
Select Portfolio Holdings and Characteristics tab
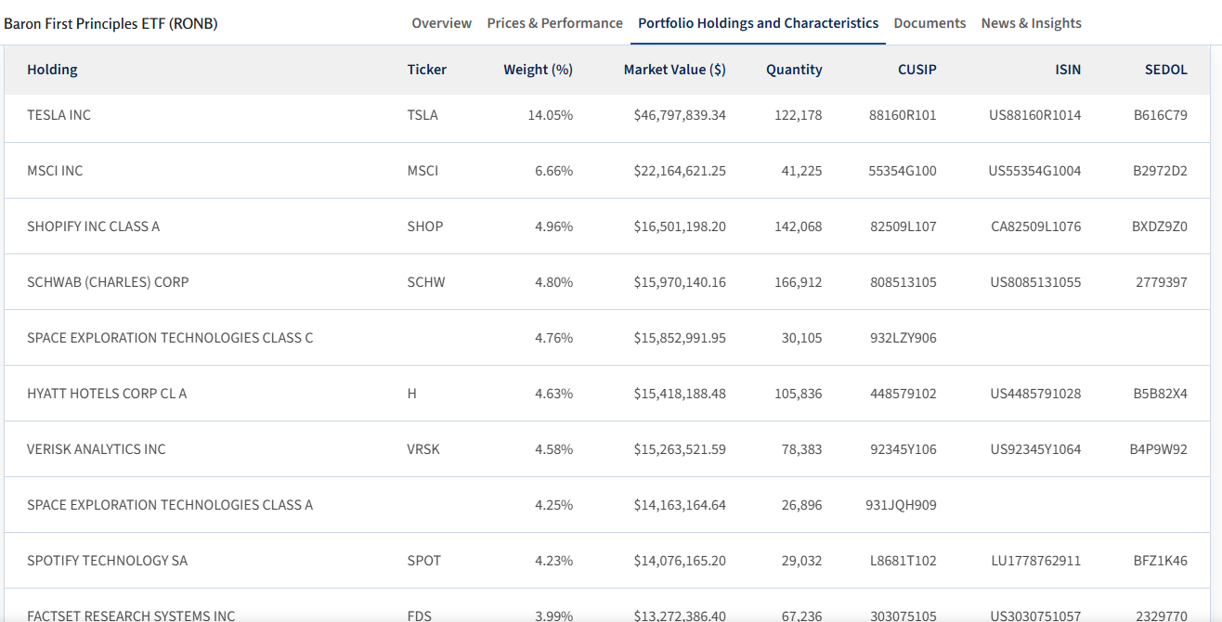(758, 23)
